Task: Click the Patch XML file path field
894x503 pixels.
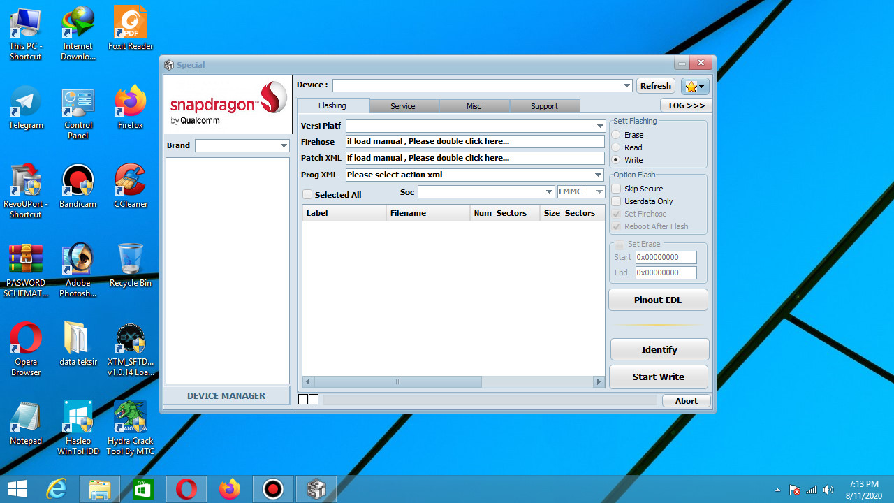Action: pyautogui.click(x=475, y=158)
